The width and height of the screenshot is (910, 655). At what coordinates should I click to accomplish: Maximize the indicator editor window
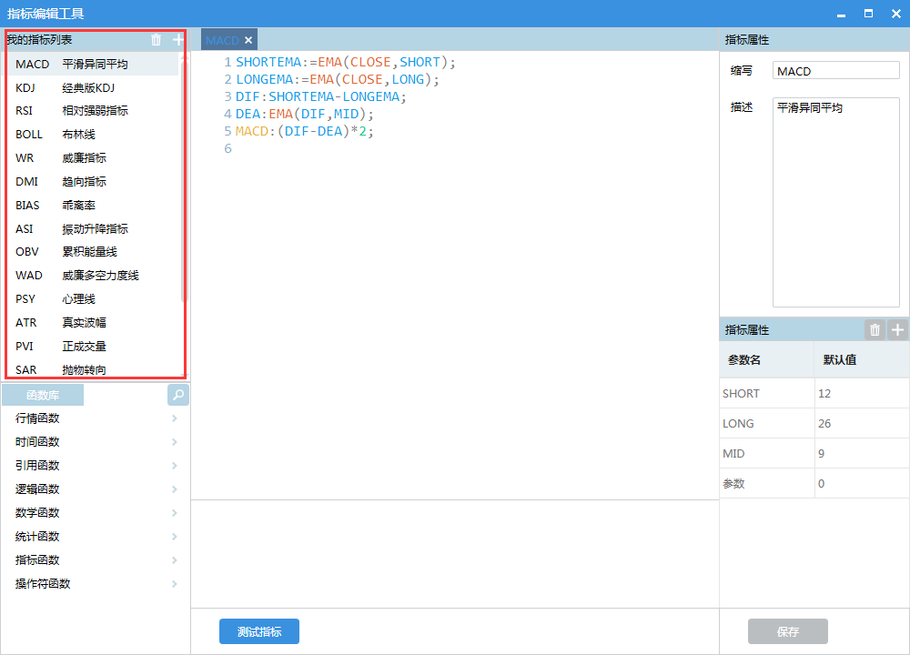point(868,14)
